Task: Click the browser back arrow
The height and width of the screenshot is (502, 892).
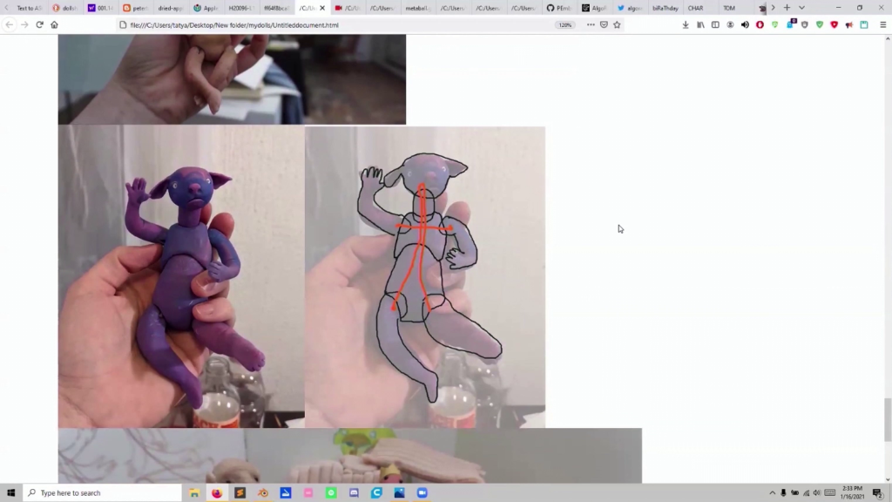Action: 9,25
